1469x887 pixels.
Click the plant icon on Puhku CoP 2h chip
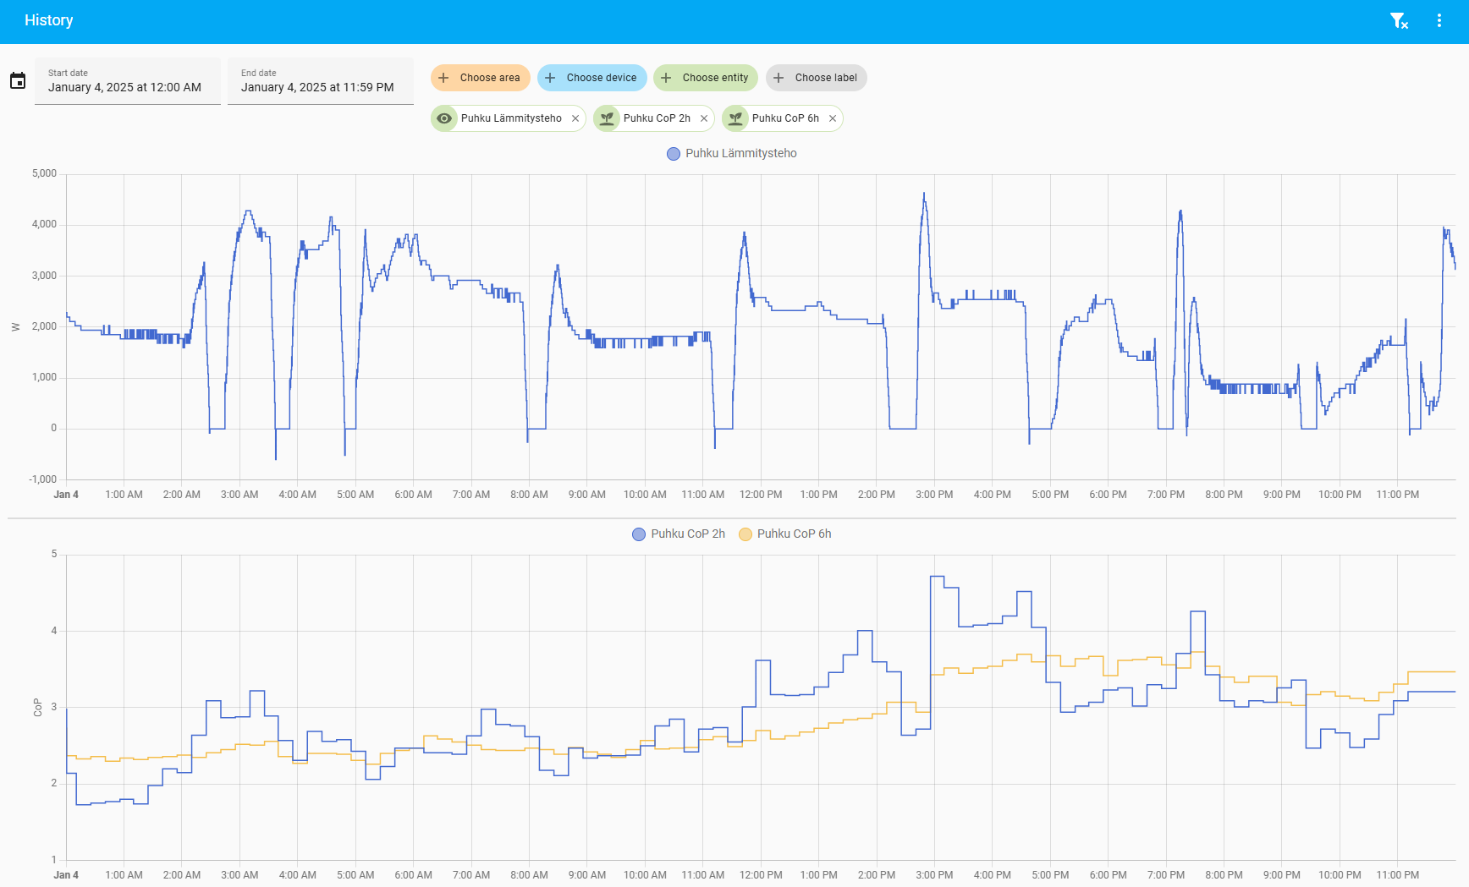pyautogui.click(x=607, y=118)
